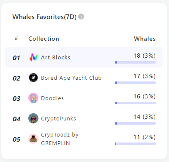Click the Art Blocks whales progress bar

click(136, 62)
